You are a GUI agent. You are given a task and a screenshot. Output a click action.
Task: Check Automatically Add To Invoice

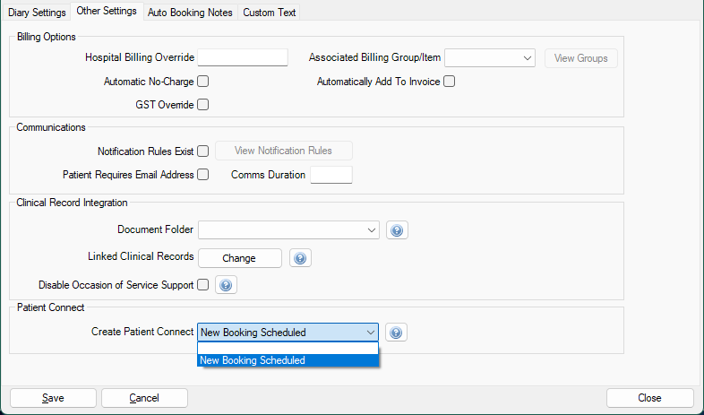pyautogui.click(x=449, y=82)
